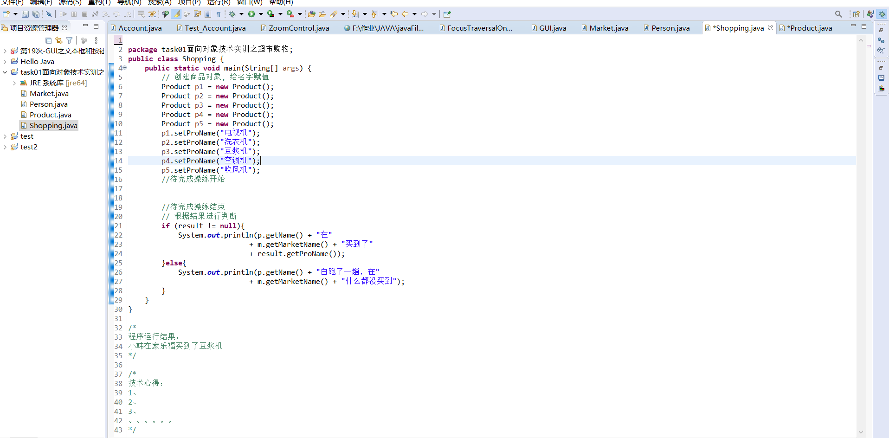The width and height of the screenshot is (889, 438).
Task: Expand the test2 project
Action: (5, 147)
